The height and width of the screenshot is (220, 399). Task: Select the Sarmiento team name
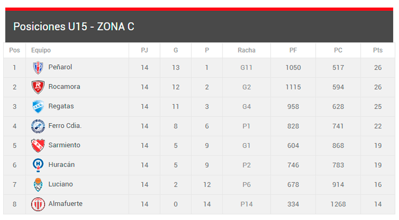click(x=63, y=145)
